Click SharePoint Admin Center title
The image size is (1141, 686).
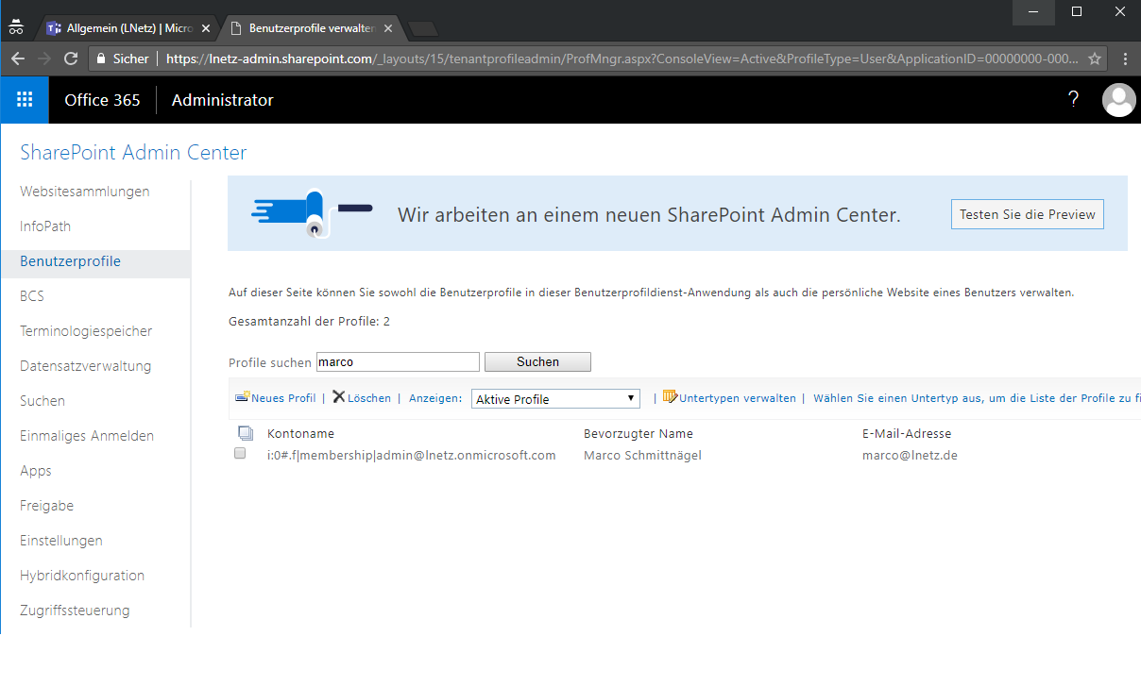(133, 153)
